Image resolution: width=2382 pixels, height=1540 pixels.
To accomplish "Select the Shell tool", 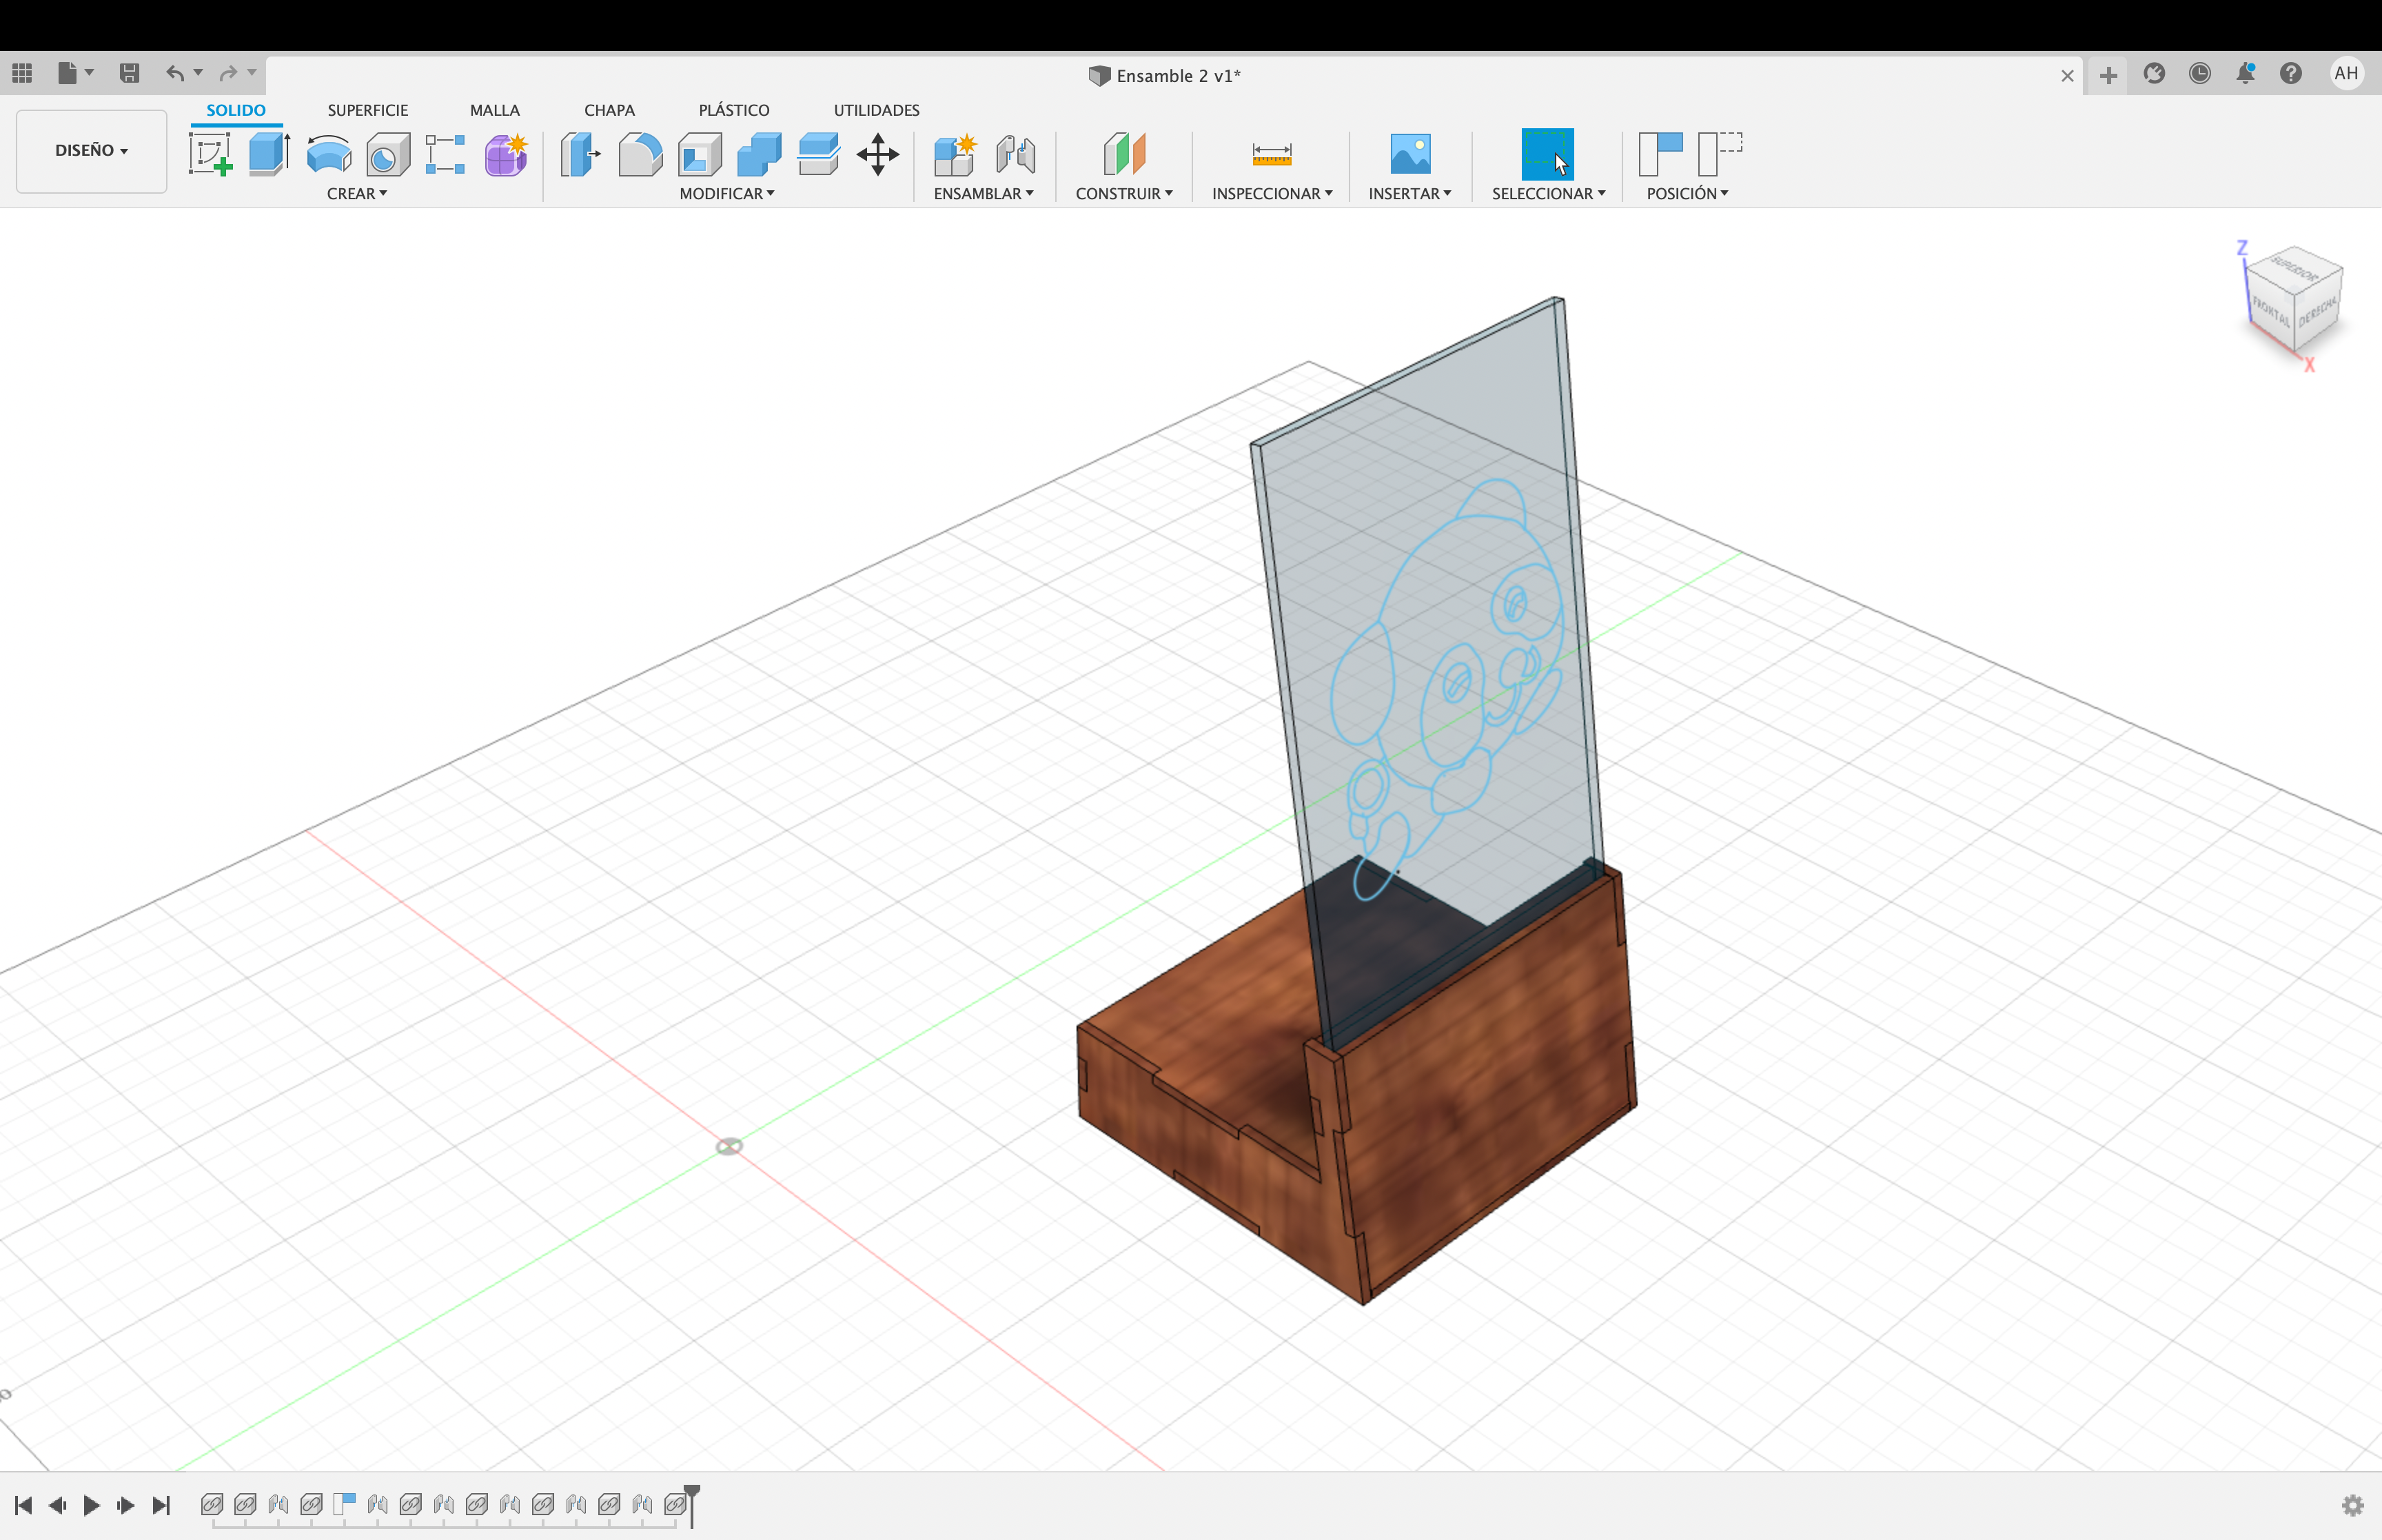I will click(700, 154).
